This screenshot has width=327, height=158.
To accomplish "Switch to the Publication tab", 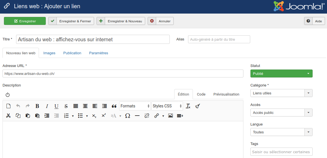I will [x=72, y=53].
